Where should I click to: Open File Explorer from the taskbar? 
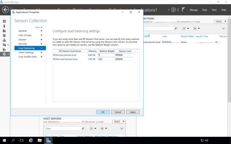pyautogui.click(x=40, y=140)
